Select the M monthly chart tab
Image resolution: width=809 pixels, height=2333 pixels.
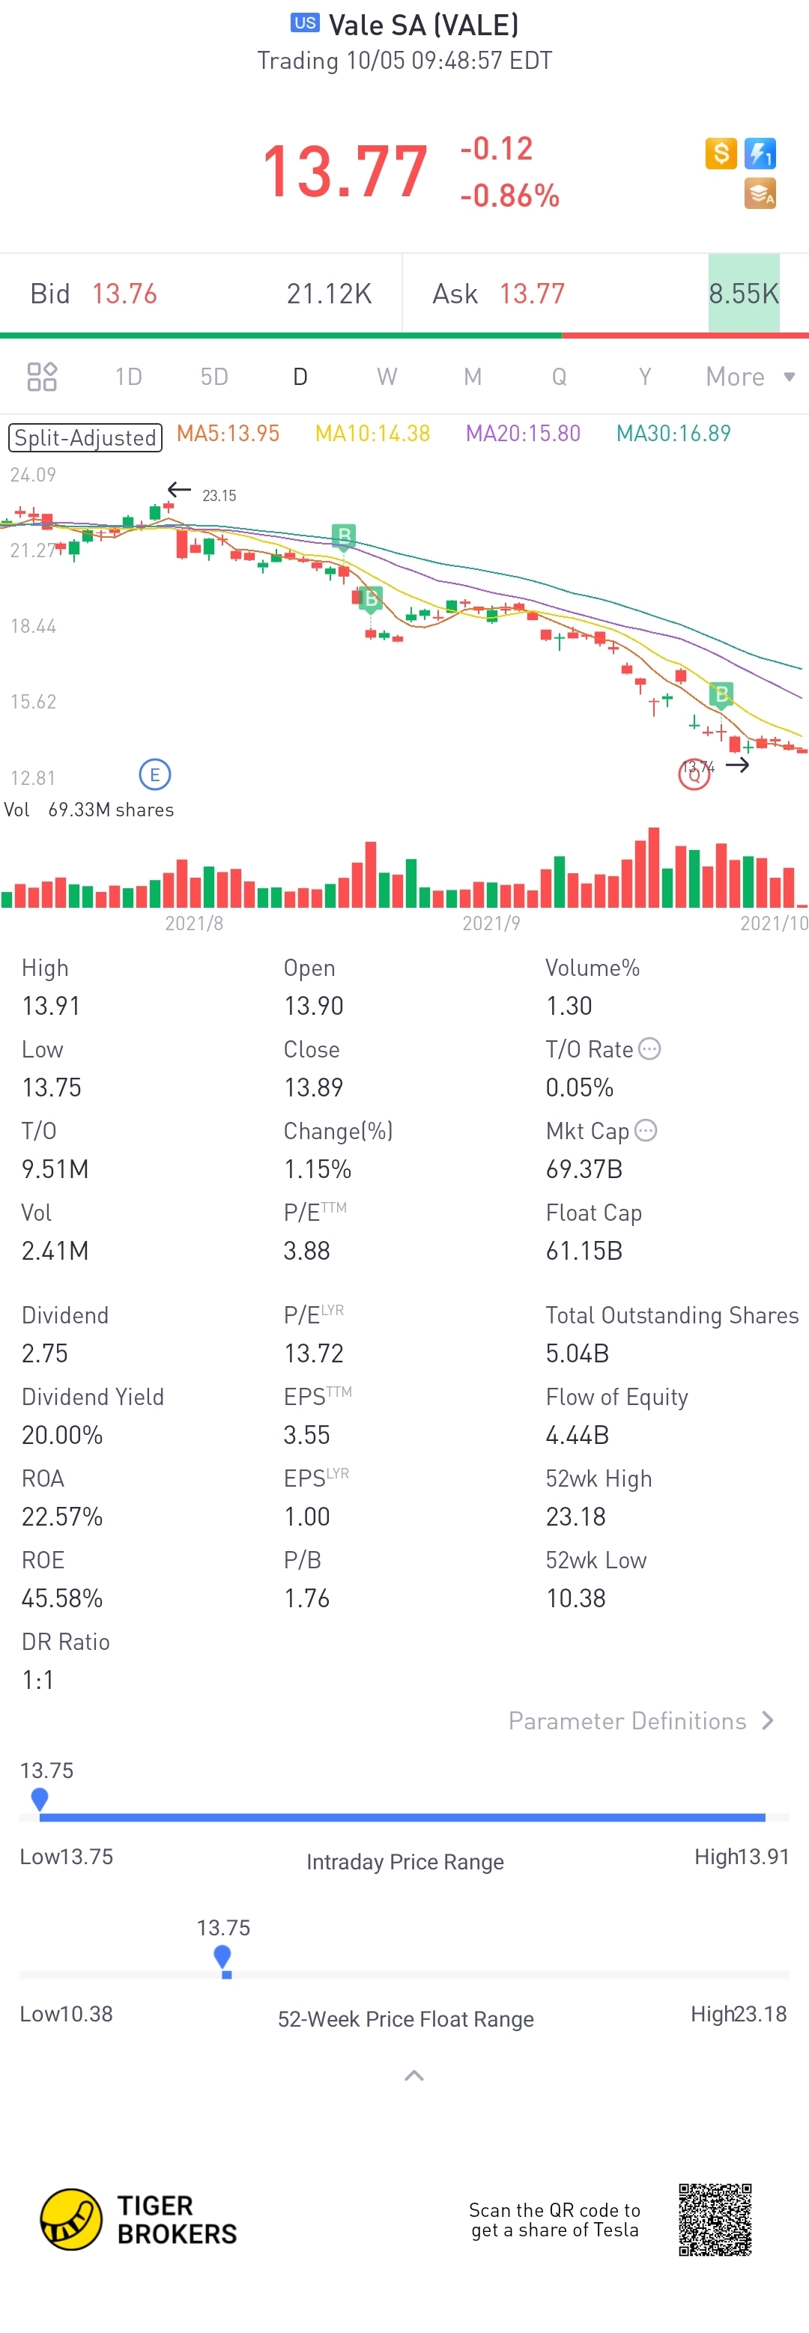tap(473, 377)
